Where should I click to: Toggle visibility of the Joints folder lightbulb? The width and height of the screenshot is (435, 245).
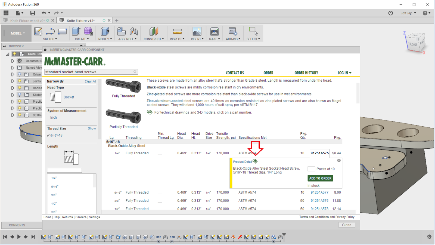click(x=20, y=81)
